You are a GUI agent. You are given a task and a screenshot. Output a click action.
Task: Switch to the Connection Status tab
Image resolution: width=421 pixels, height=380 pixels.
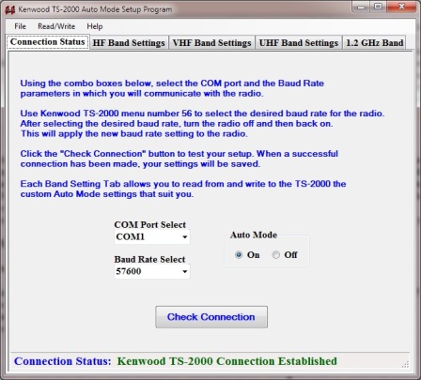(x=48, y=42)
